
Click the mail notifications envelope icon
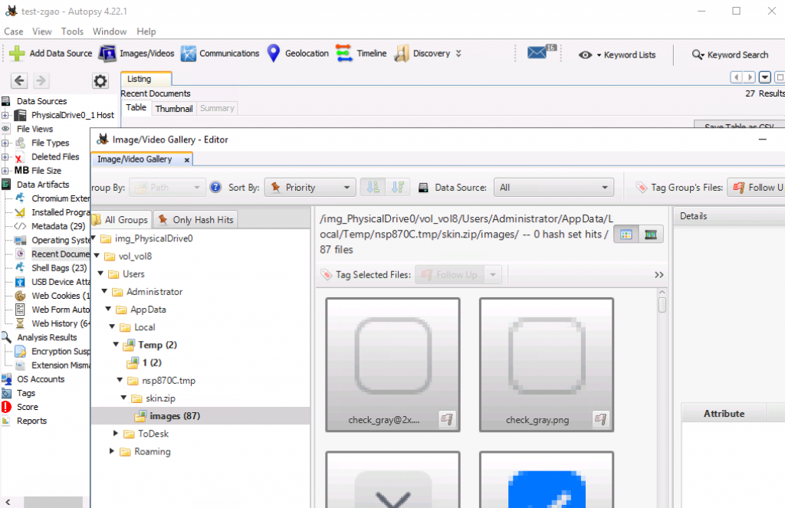pyautogui.click(x=541, y=54)
